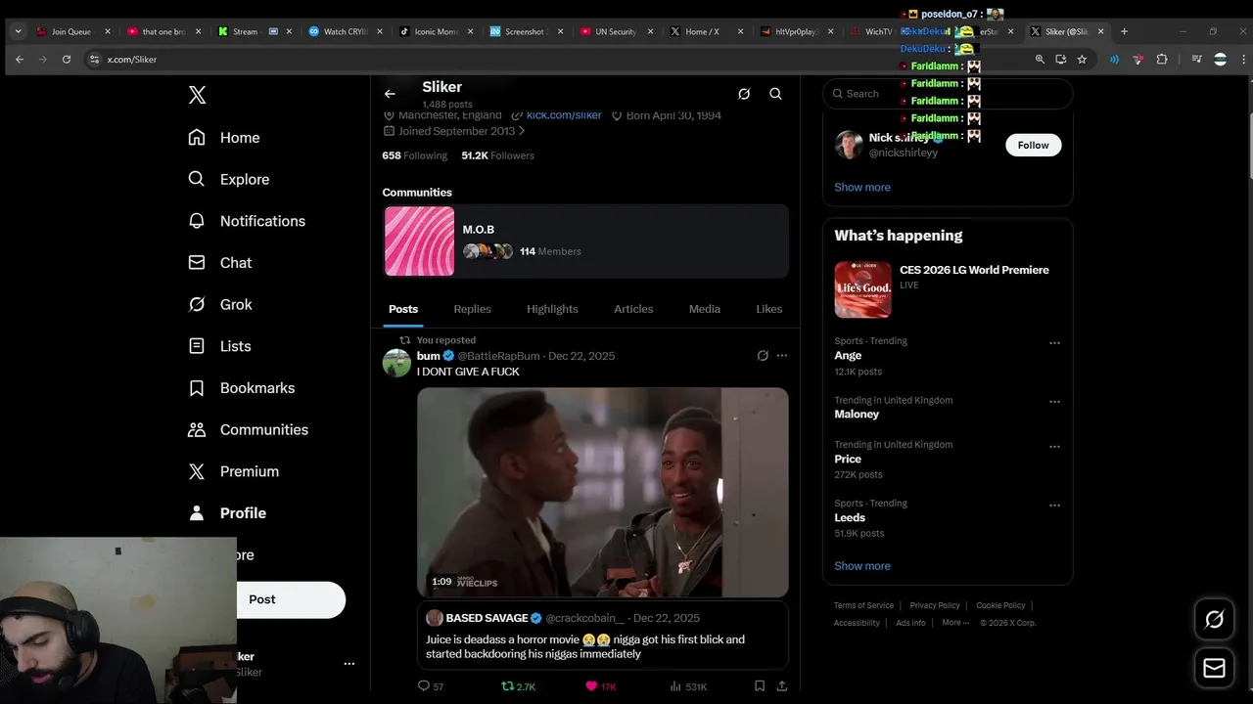The height and width of the screenshot is (704, 1253).
Task: Switch to the Articles tab
Action: (633, 309)
